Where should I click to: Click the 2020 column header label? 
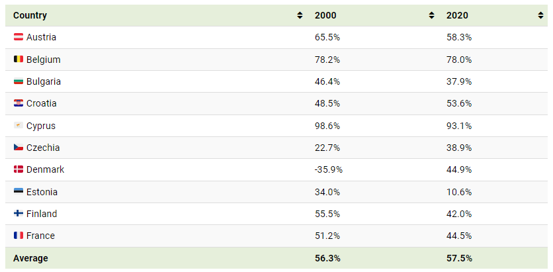pyautogui.click(x=456, y=15)
